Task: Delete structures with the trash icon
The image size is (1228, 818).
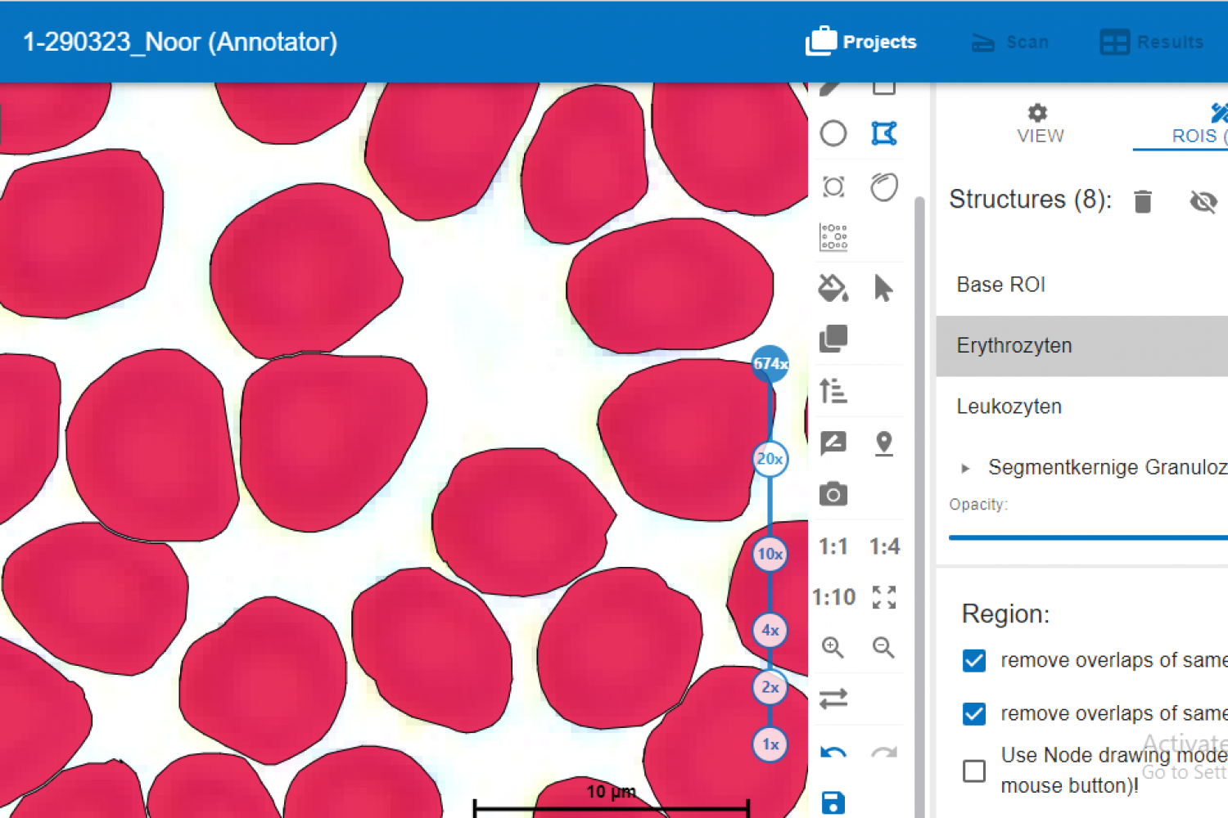Action: point(1143,200)
